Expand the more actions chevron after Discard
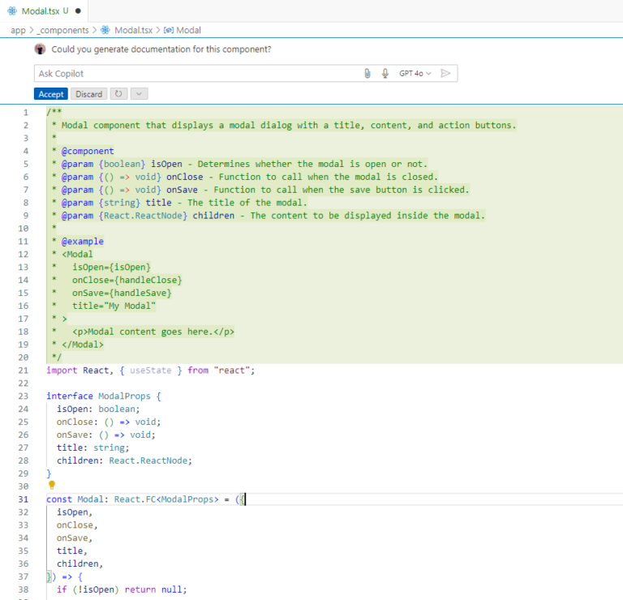Viewport: 623px width, 600px height. pyautogui.click(x=139, y=94)
